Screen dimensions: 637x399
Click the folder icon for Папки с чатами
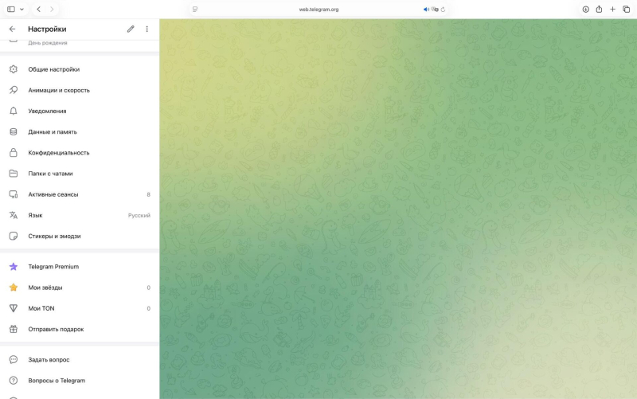[13, 174]
